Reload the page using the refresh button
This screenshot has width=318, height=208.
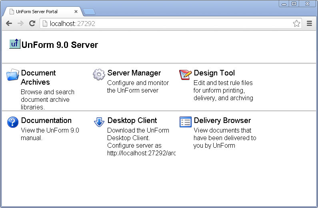point(32,24)
